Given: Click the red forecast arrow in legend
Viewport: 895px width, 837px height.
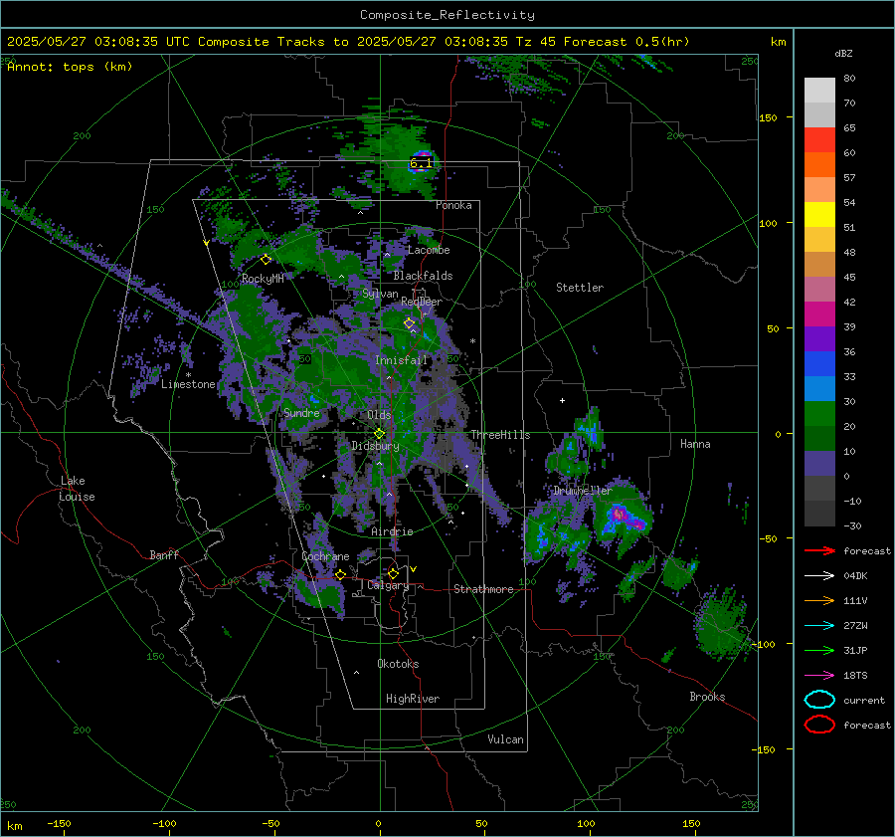Looking at the screenshot, I should coord(819,550).
